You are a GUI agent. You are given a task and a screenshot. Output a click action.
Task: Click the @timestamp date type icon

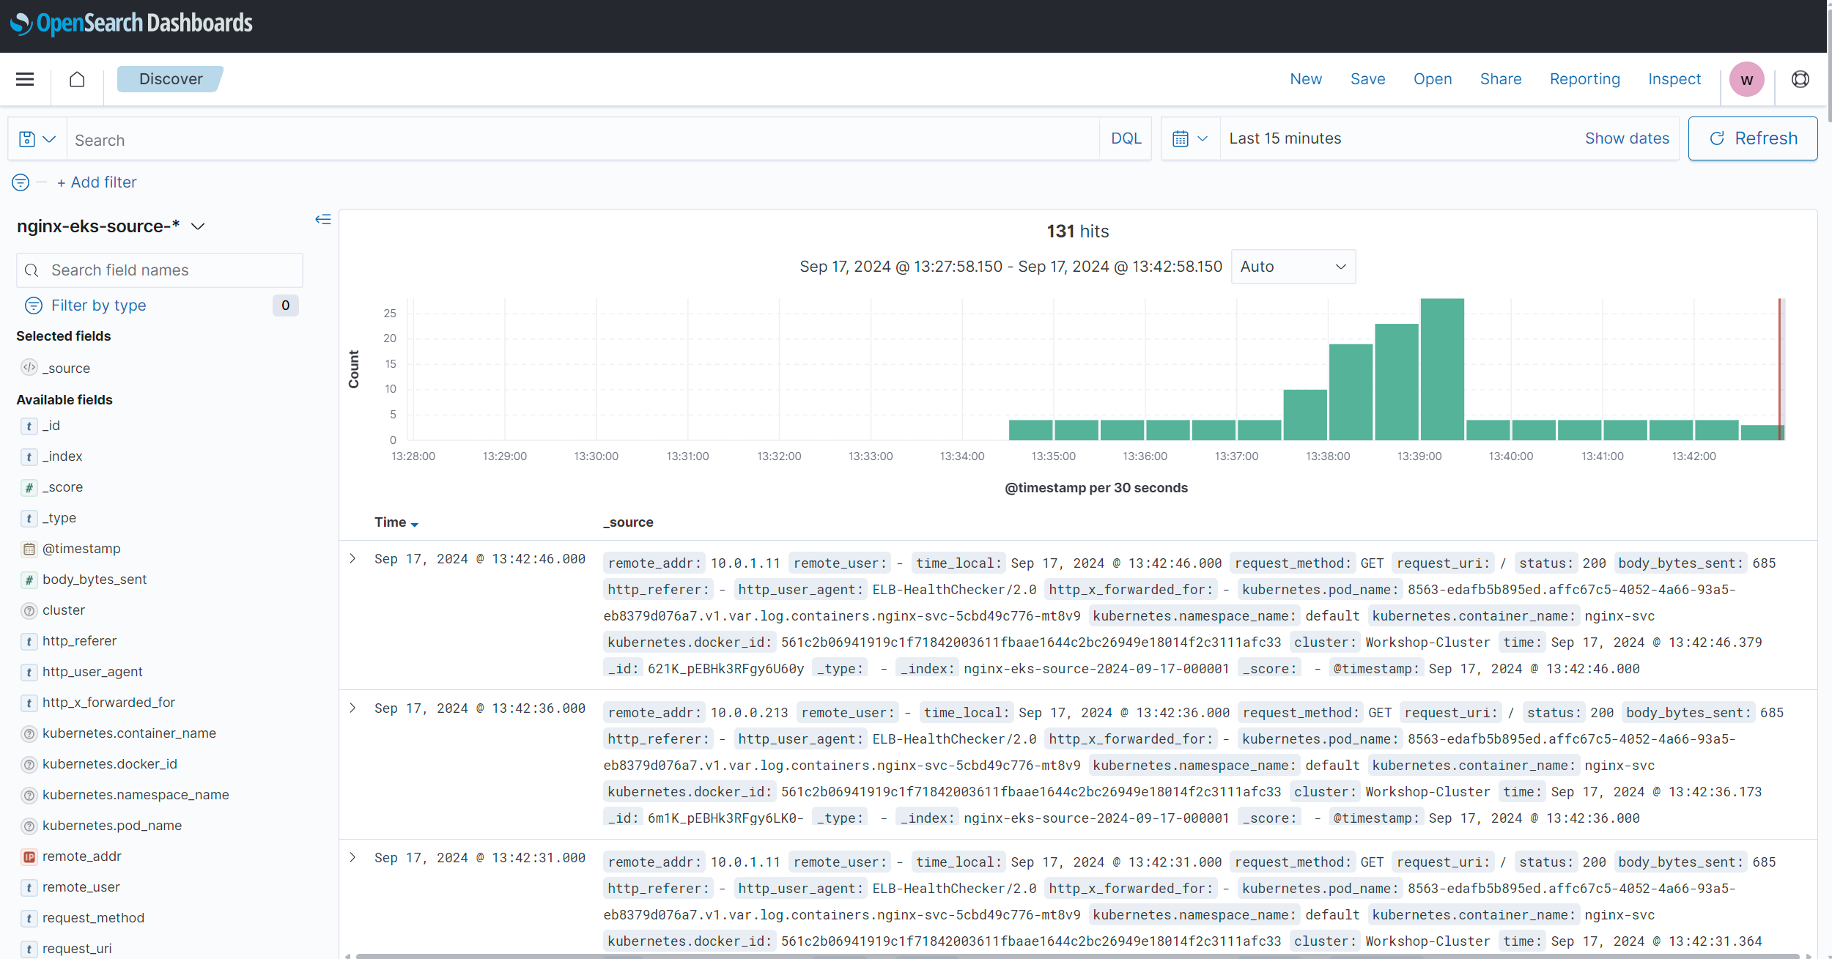[x=29, y=549]
